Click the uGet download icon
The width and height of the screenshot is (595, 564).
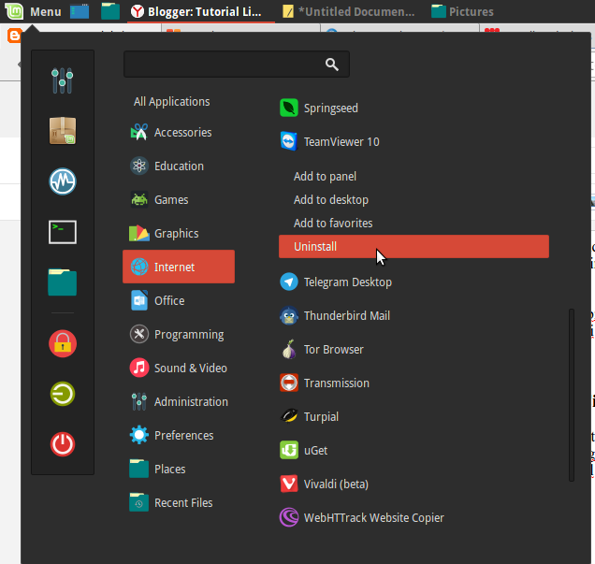[x=289, y=450]
